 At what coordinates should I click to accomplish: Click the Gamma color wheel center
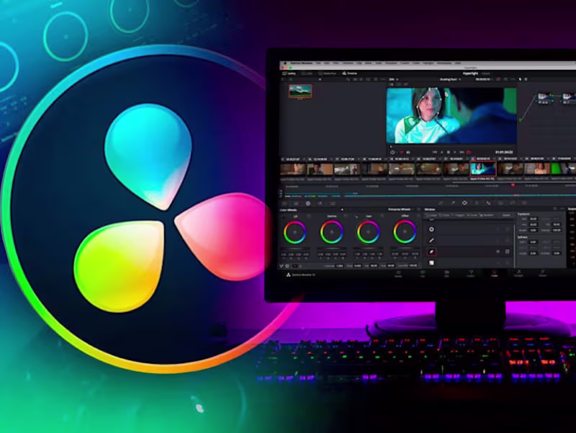click(332, 232)
